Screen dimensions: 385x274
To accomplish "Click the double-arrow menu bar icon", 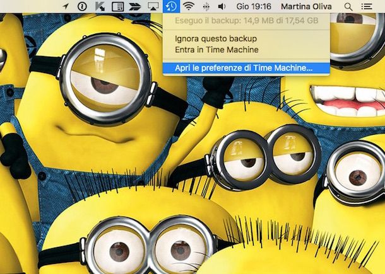I will coord(135,7).
